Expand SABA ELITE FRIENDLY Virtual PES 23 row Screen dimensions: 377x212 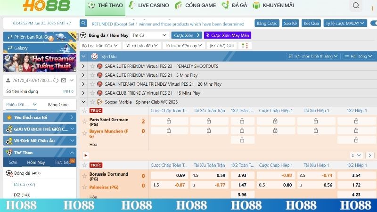[x=83, y=66]
